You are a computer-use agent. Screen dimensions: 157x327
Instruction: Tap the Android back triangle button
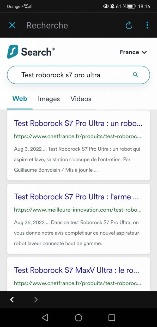point(45,318)
